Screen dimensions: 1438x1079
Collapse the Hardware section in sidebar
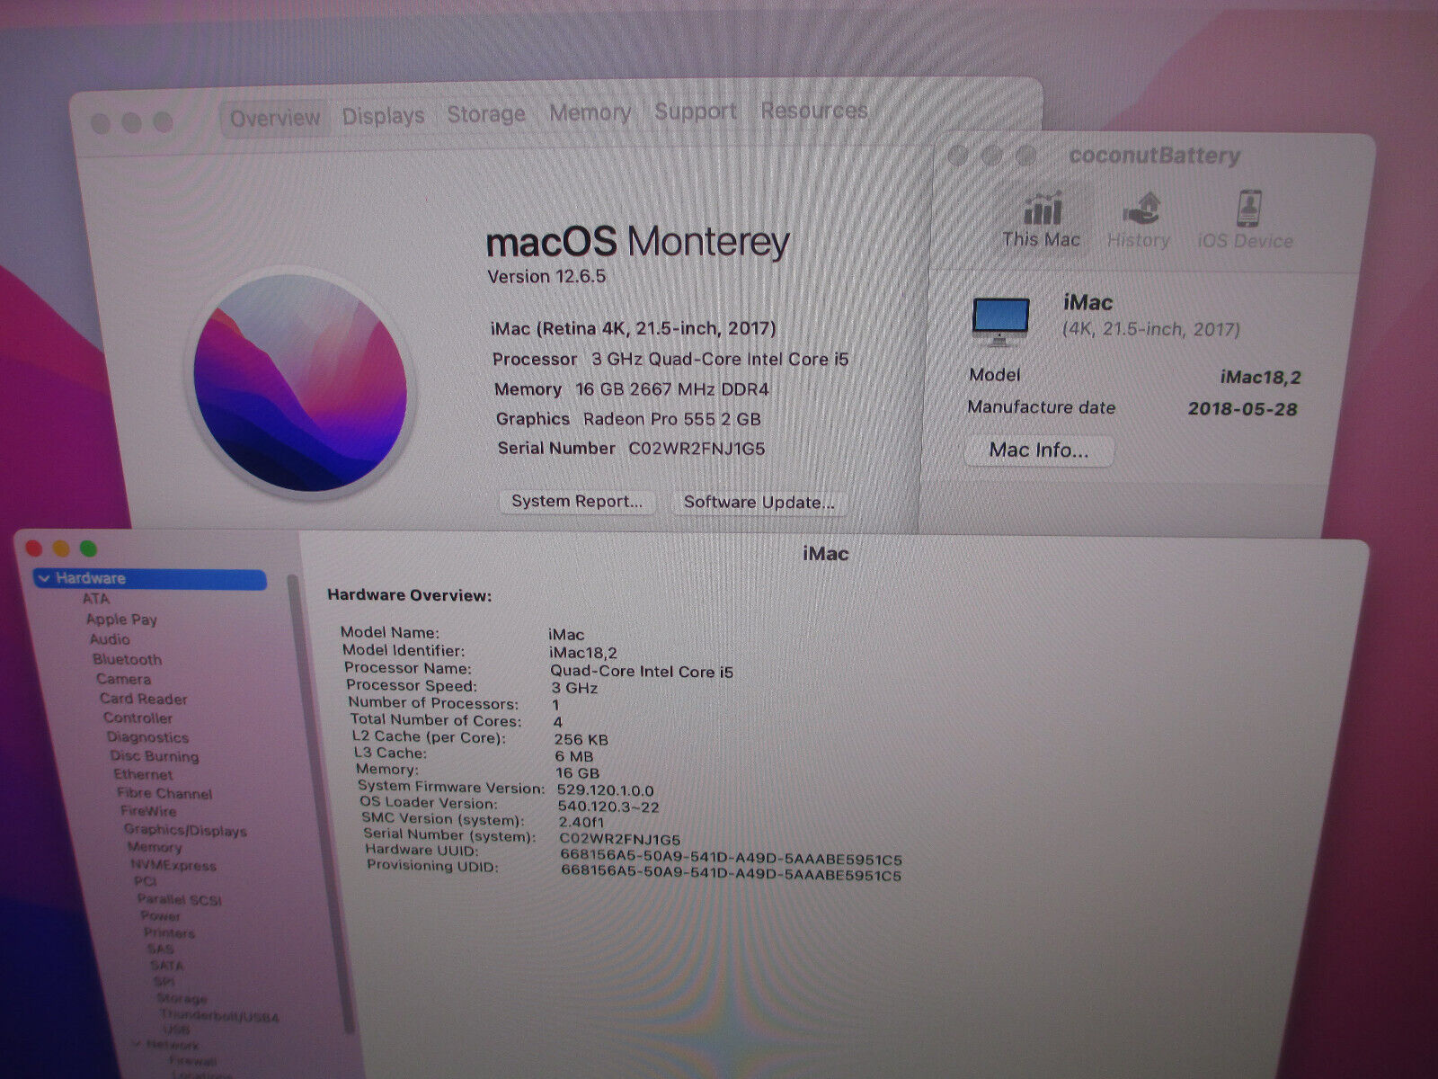pos(45,578)
